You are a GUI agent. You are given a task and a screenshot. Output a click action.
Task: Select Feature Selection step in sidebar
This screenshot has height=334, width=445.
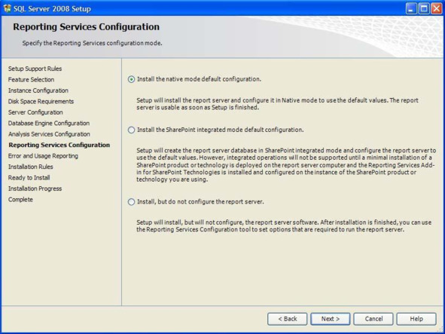pyautogui.click(x=31, y=80)
